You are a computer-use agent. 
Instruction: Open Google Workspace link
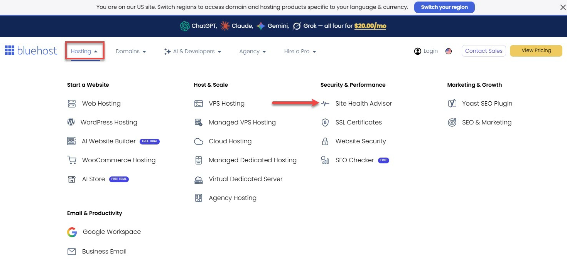(112, 232)
